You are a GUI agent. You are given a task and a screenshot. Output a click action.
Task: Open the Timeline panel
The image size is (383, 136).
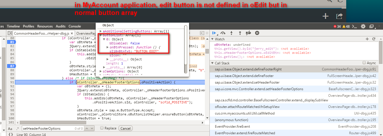point(14,26)
